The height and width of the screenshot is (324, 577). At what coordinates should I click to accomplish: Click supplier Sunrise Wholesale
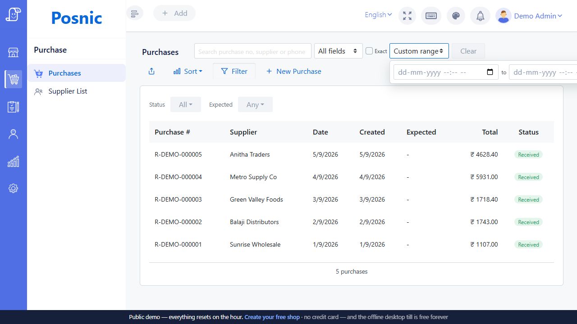255,244
